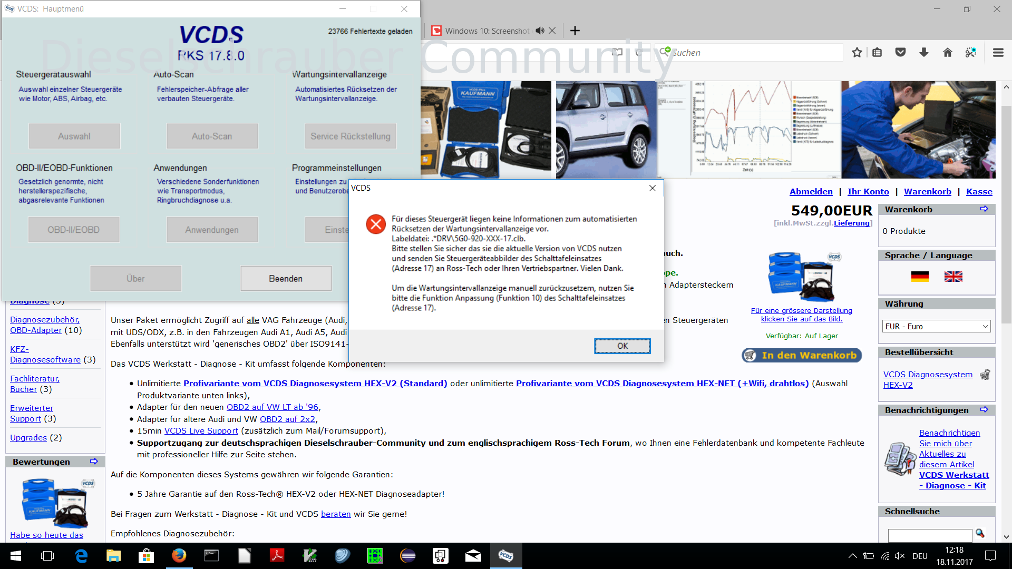This screenshot has width=1012, height=569.
Task: Click the Benachrichtigungen box arrow icon
Action: pyautogui.click(x=984, y=410)
